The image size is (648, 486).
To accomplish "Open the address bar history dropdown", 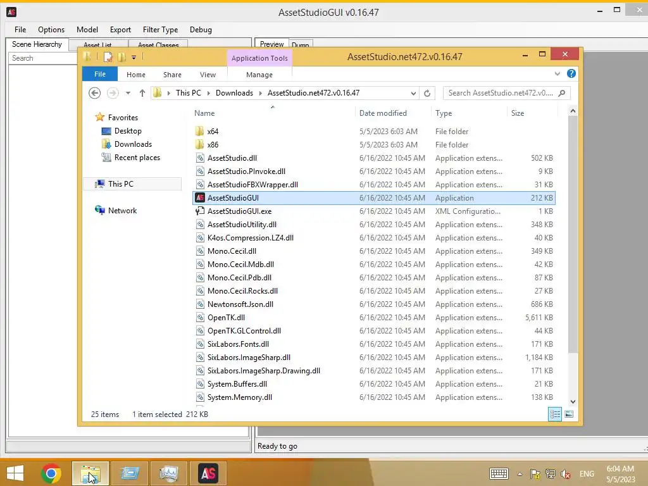I will pos(413,94).
